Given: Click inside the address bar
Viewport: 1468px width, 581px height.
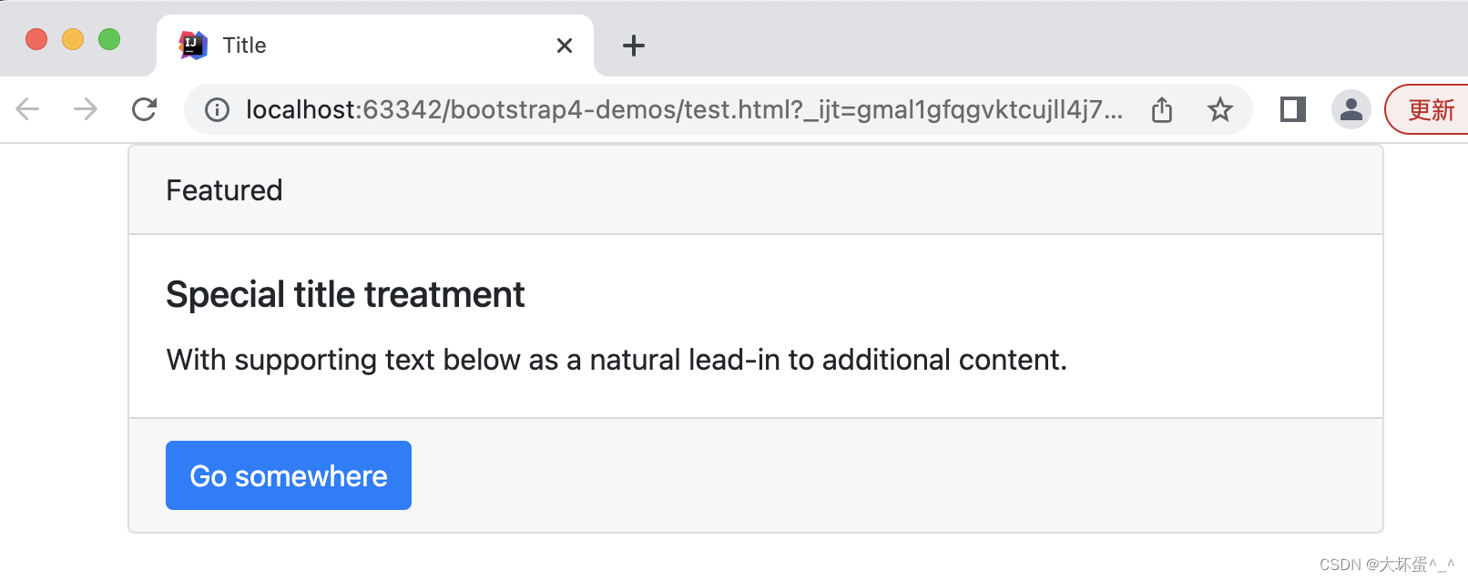Looking at the screenshot, I should pyautogui.click(x=637, y=109).
